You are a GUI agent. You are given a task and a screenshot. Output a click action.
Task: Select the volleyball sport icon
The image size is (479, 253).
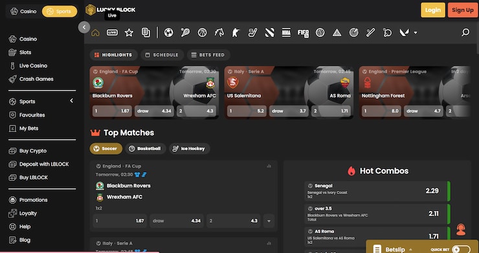(320, 32)
